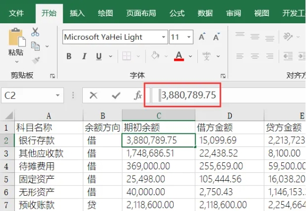Expand the Paste options arrow

17,61
